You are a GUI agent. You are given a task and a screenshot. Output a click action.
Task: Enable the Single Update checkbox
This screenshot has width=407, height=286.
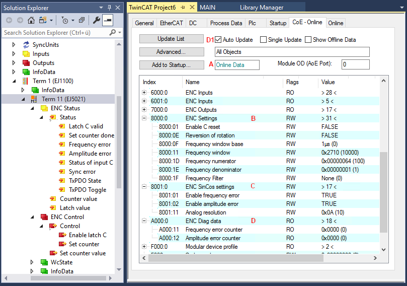click(x=263, y=40)
